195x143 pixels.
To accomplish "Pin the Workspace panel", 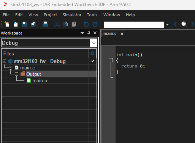I will point(89,33).
